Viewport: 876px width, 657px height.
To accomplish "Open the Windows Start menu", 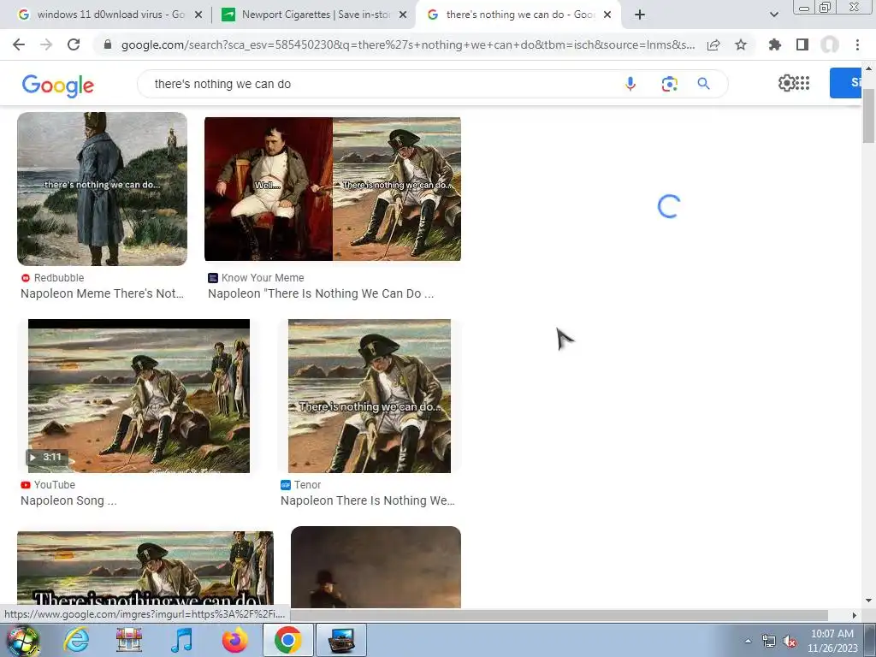I will point(22,640).
